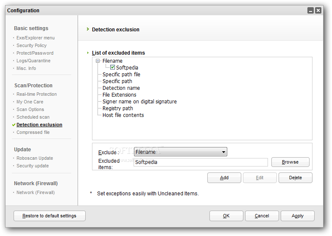Delete the selected excluded item

point(296,178)
